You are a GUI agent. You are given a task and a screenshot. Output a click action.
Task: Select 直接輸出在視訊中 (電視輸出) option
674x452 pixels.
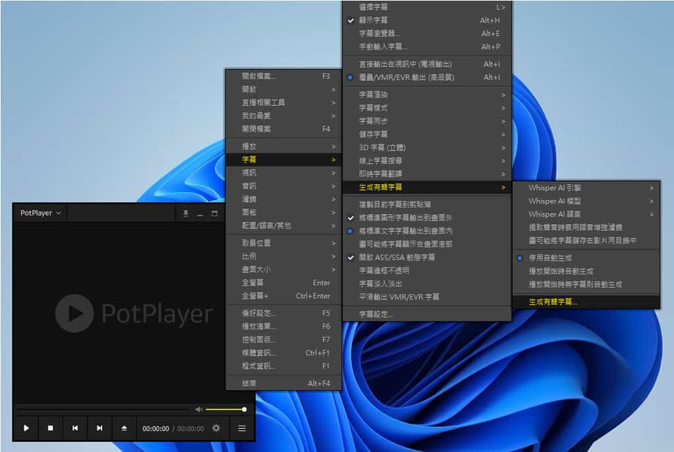(427, 64)
